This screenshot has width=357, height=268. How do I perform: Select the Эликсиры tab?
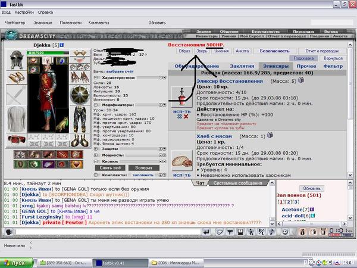[275, 66]
